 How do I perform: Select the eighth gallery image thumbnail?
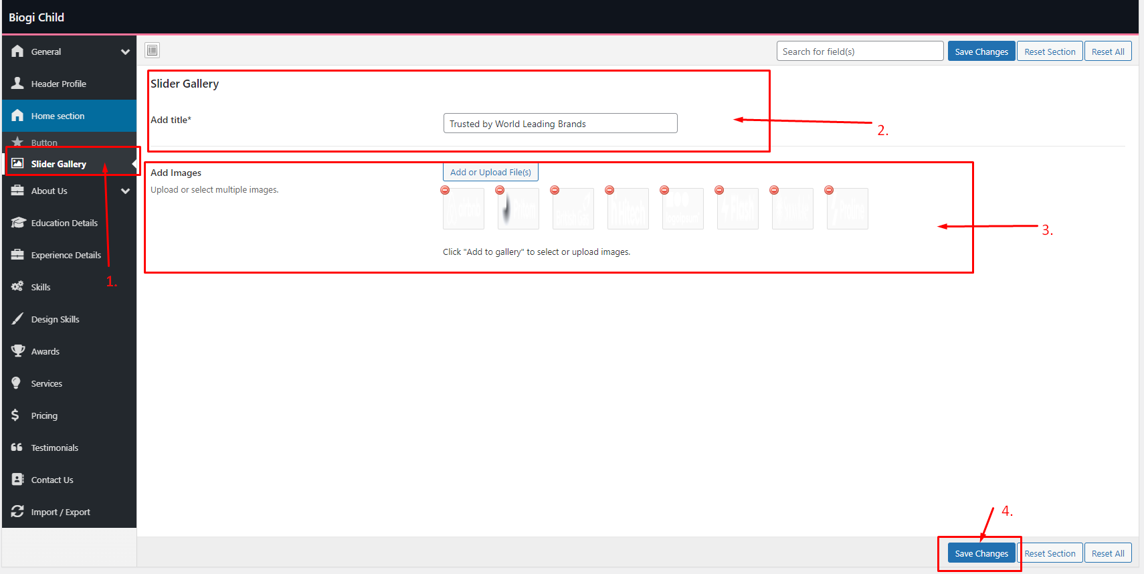coord(848,209)
